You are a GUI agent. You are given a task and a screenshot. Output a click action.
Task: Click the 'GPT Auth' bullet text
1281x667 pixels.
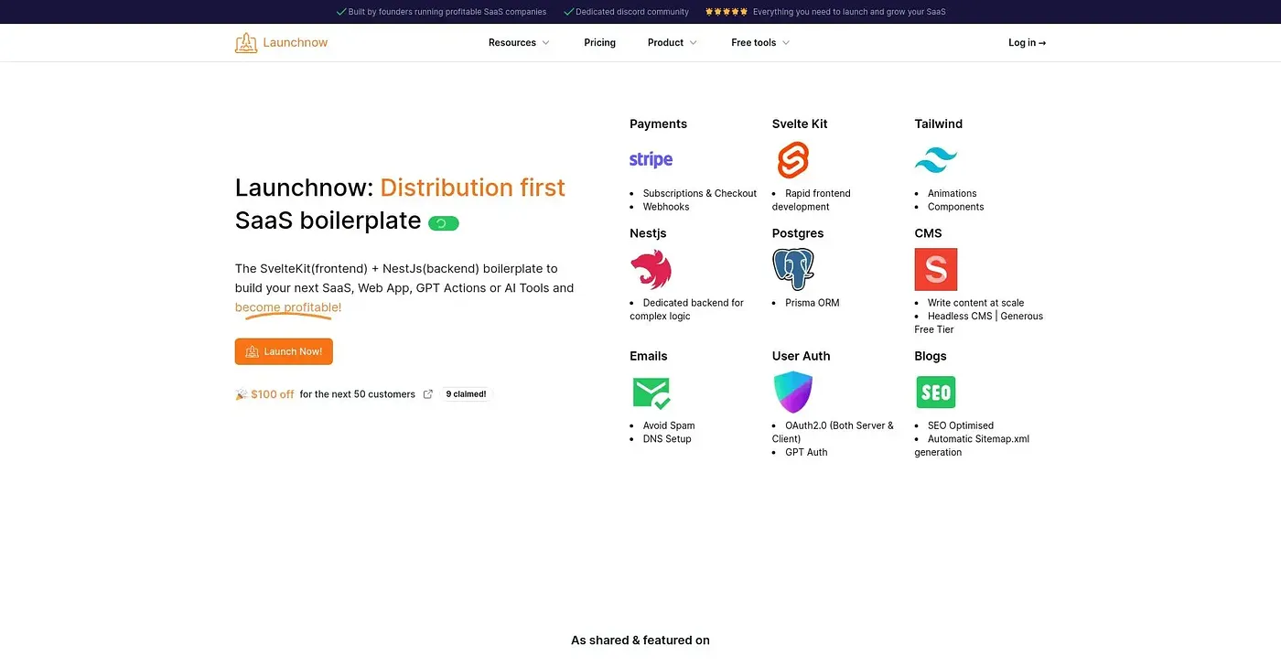(x=806, y=452)
